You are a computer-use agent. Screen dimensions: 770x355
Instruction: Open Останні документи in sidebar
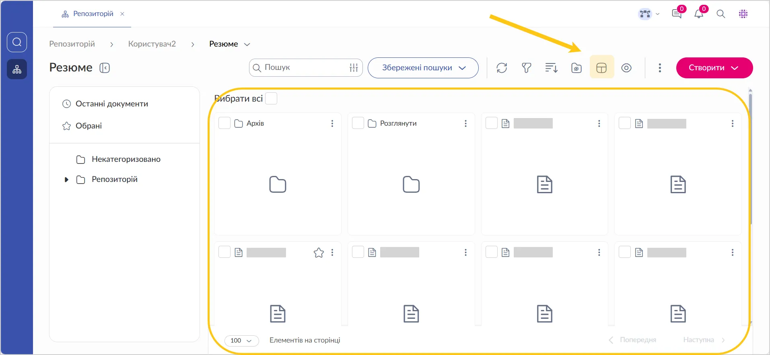(111, 104)
